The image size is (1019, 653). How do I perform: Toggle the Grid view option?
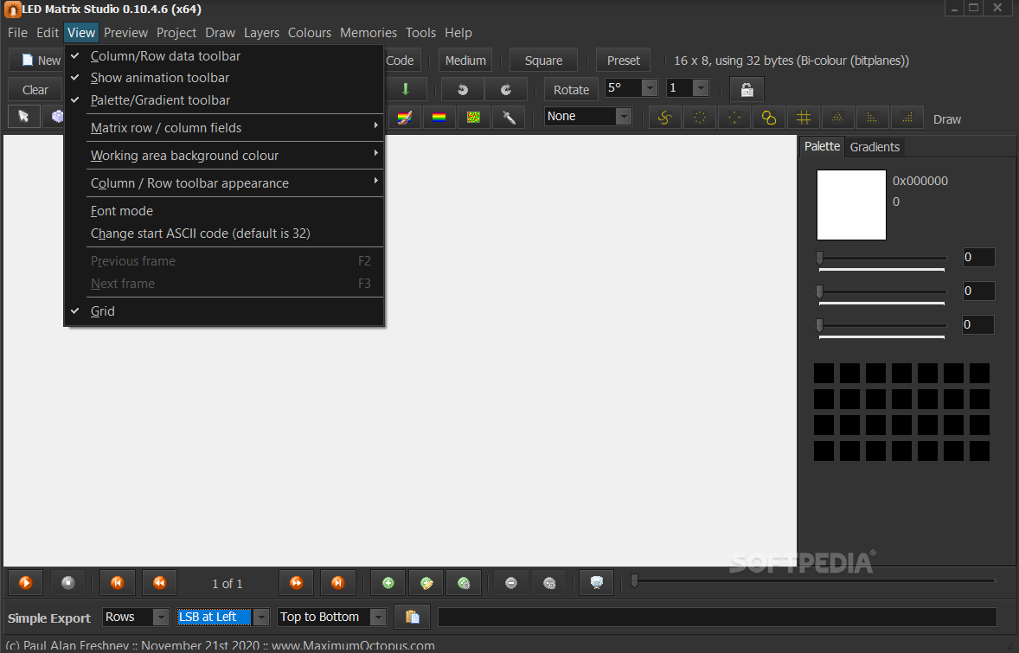tap(223, 311)
